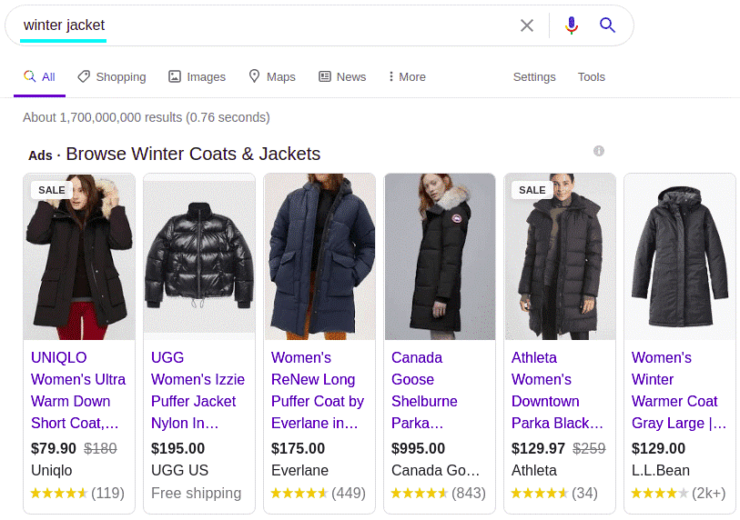Open the Settings menu
Screen dimensions: 740x520
pyautogui.click(x=534, y=77)
